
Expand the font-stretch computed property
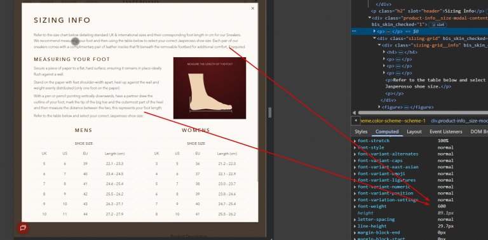pos(355,141)
